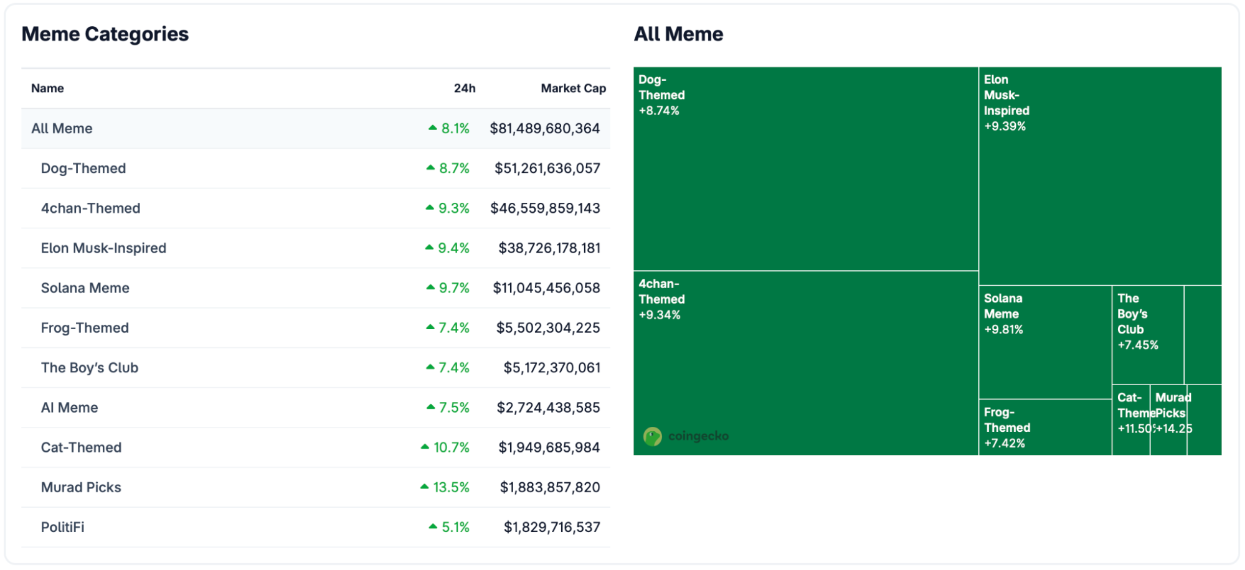
Task: Click the CoinGecko logo in the treemap
Action: 686,436
